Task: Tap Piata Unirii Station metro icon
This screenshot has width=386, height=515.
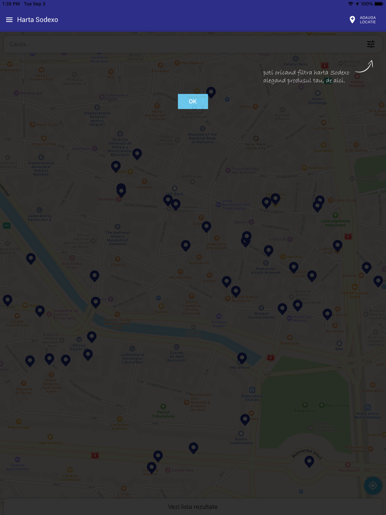Action: pos(252,390)
